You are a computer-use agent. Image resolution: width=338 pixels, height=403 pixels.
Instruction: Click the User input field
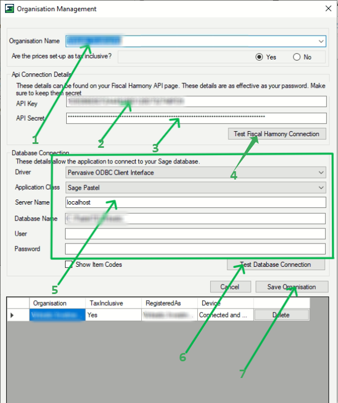pyautogui.click(x=195, y=233)
